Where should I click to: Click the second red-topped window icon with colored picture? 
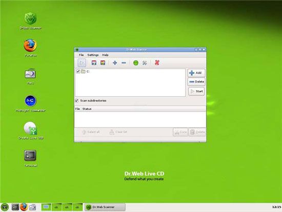(x=103, y=62)
